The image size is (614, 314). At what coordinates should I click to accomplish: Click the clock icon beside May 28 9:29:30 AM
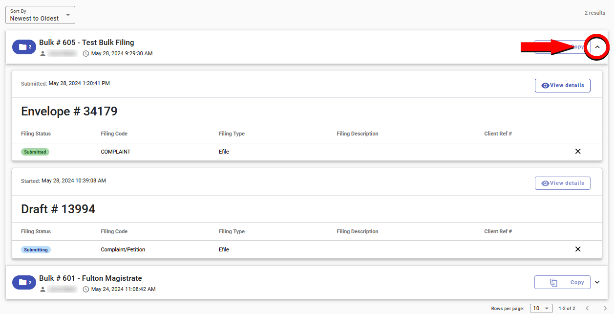click(86, 53)
